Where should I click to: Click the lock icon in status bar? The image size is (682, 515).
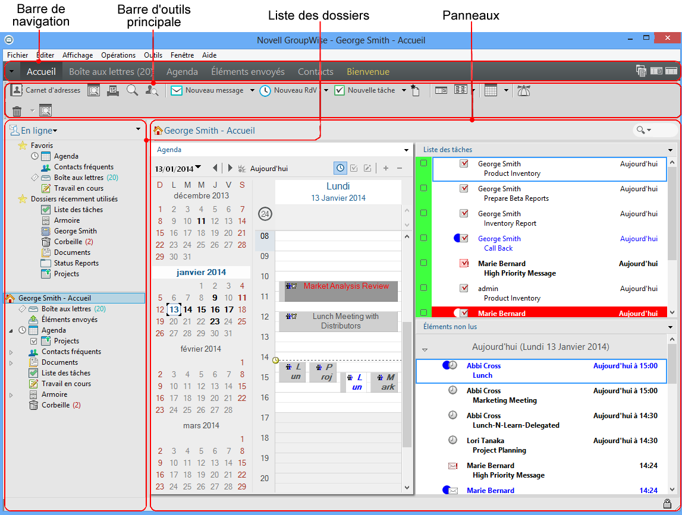[667, 504]
